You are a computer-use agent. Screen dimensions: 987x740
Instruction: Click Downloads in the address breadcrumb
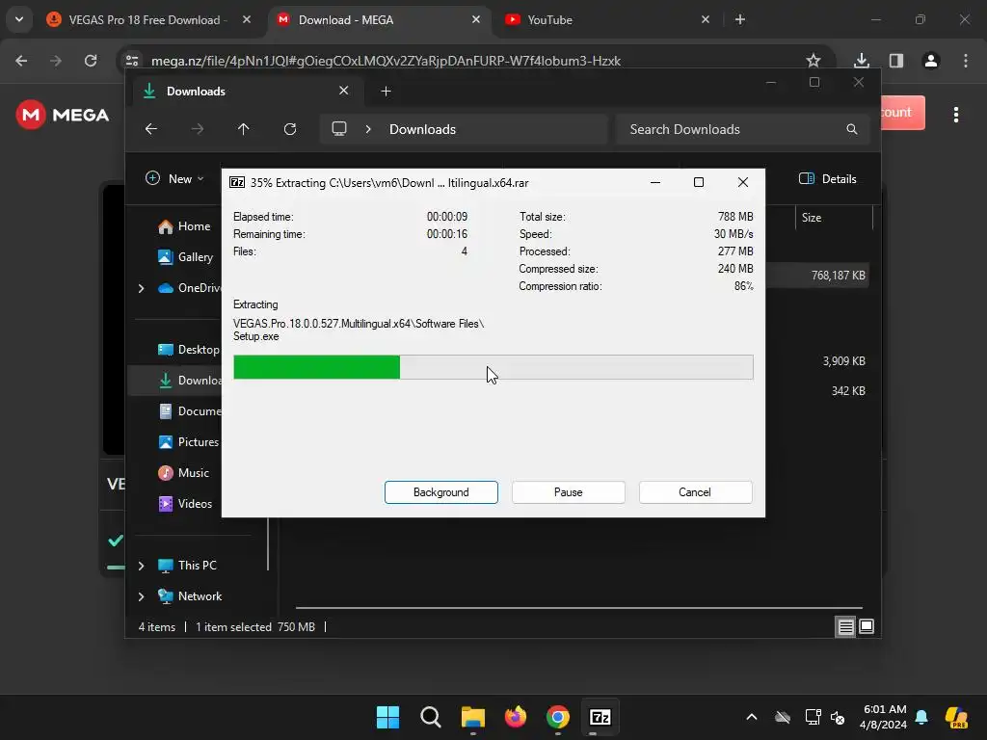click(x=422, y=129)
